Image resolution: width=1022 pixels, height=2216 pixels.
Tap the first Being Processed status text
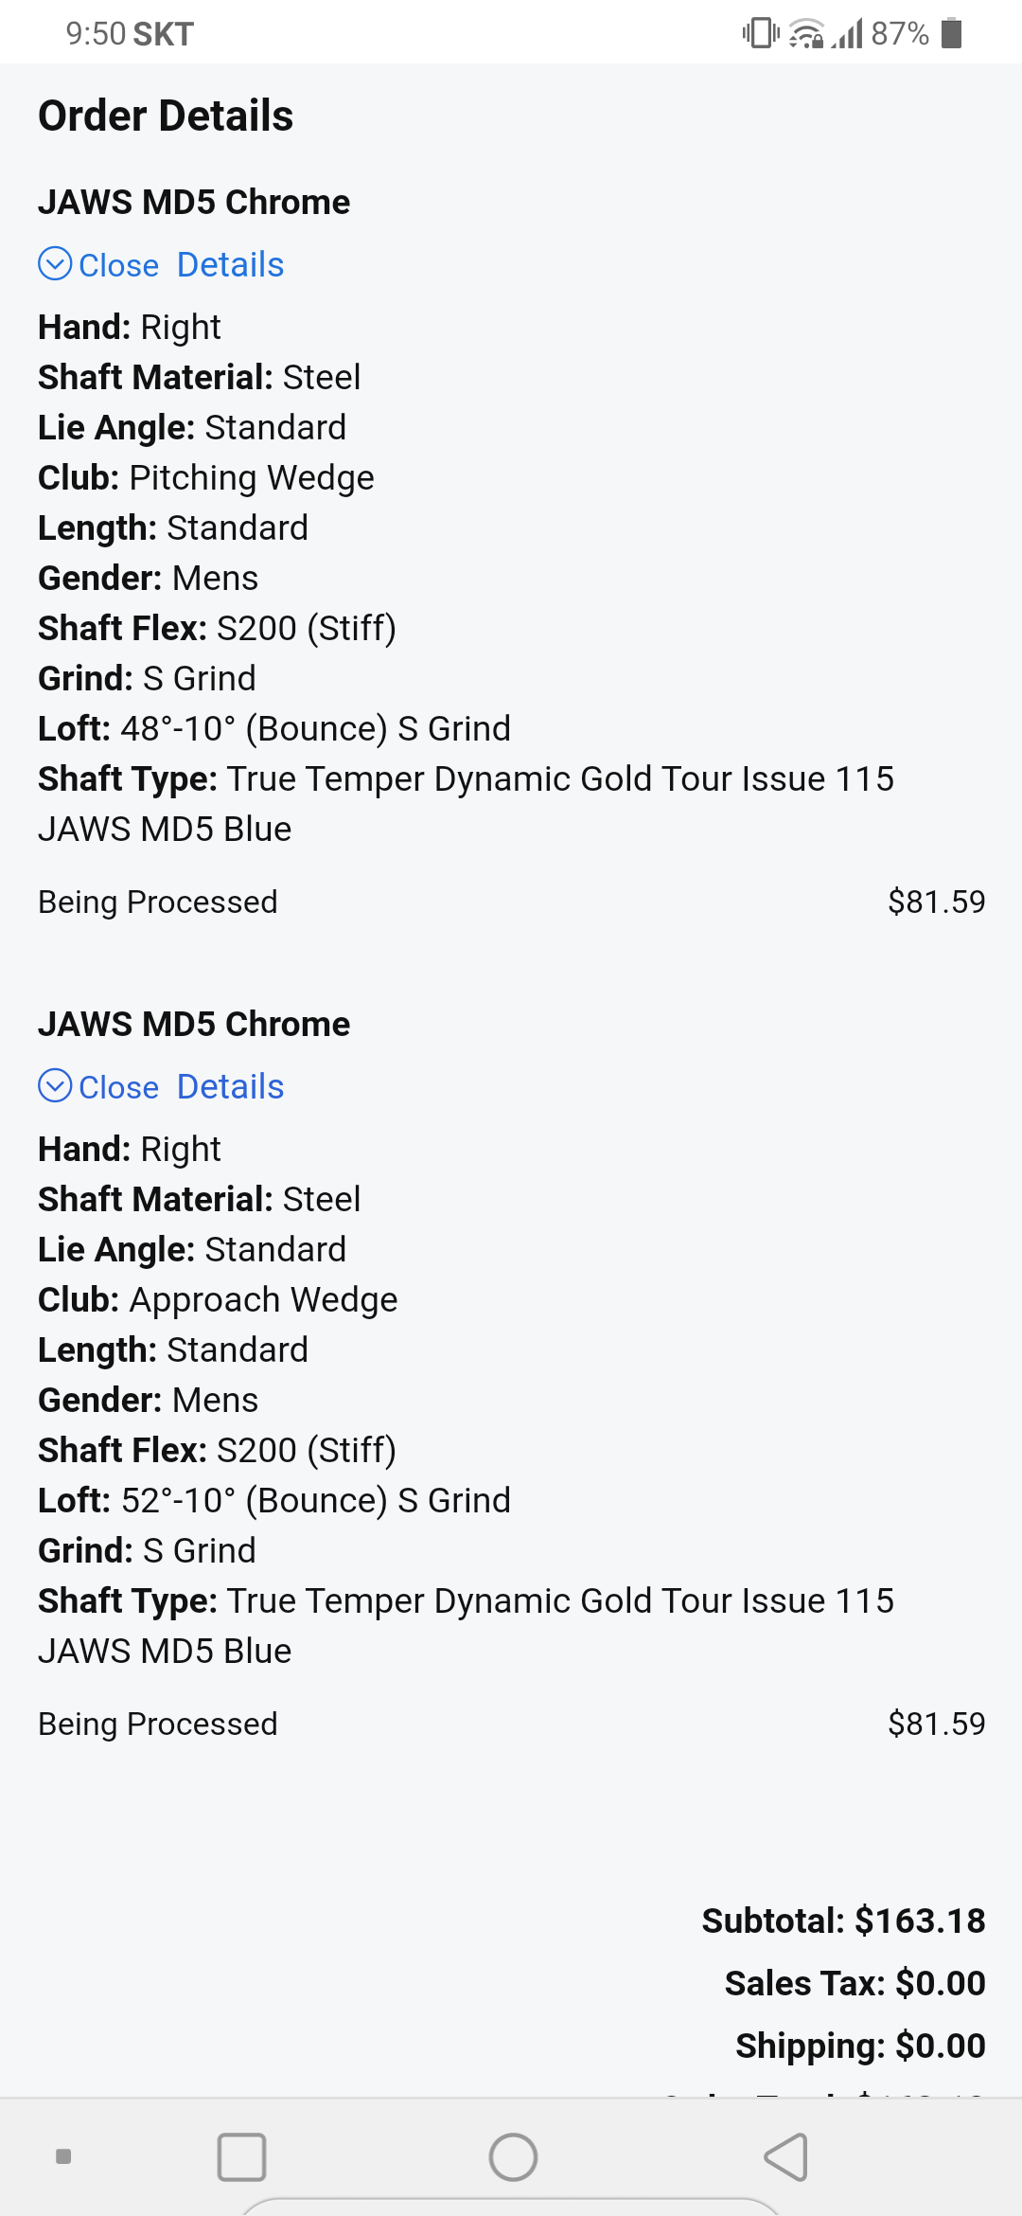pyautogui.click(x=158, y=902)
